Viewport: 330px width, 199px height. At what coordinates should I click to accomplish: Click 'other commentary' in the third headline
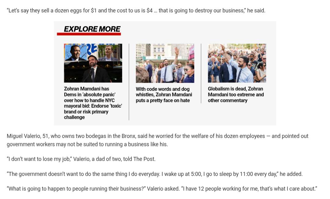pyautogui.click(x=228, y=100)
